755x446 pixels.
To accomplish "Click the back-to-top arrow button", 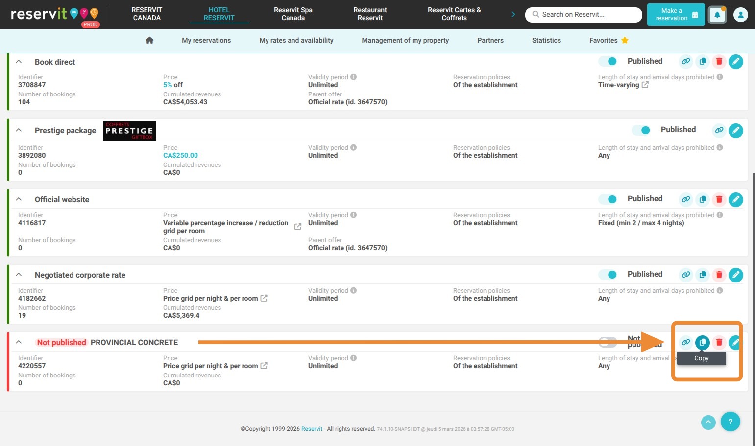I will point(708,422).
